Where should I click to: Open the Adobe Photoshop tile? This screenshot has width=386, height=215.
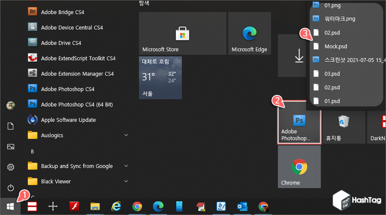point(299,122)
